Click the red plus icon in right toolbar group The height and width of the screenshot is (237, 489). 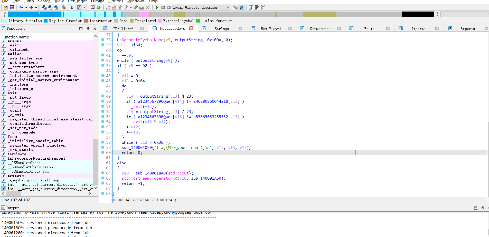[257, 8]
